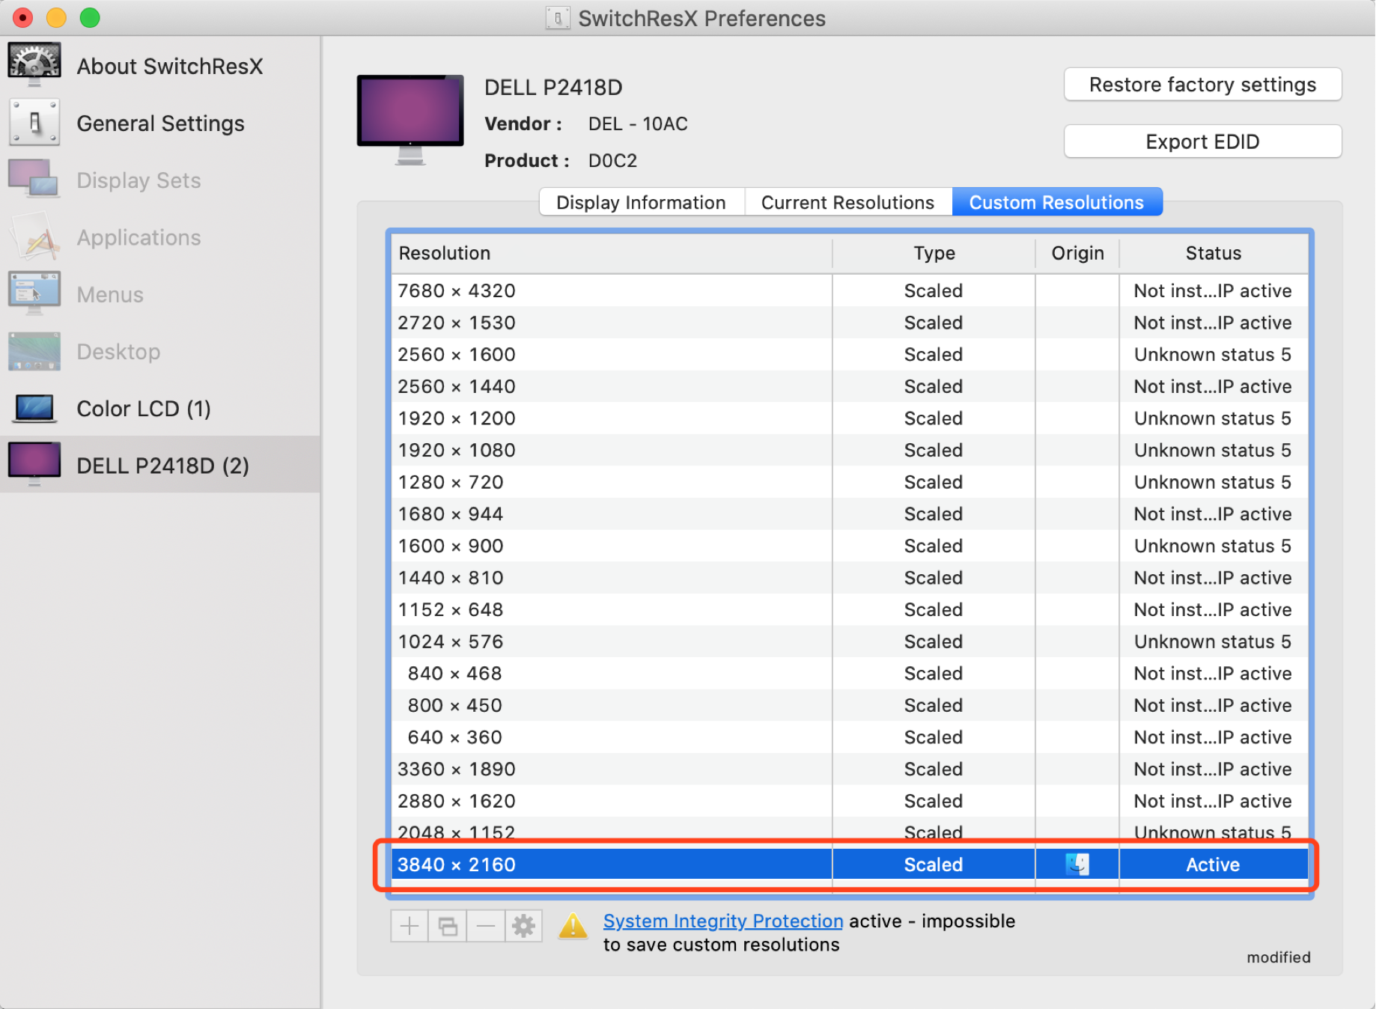The image size is (1376, 1009).
Task: Select the 2560 × 1600 resolution row
Action: click(x=850, y=355)
